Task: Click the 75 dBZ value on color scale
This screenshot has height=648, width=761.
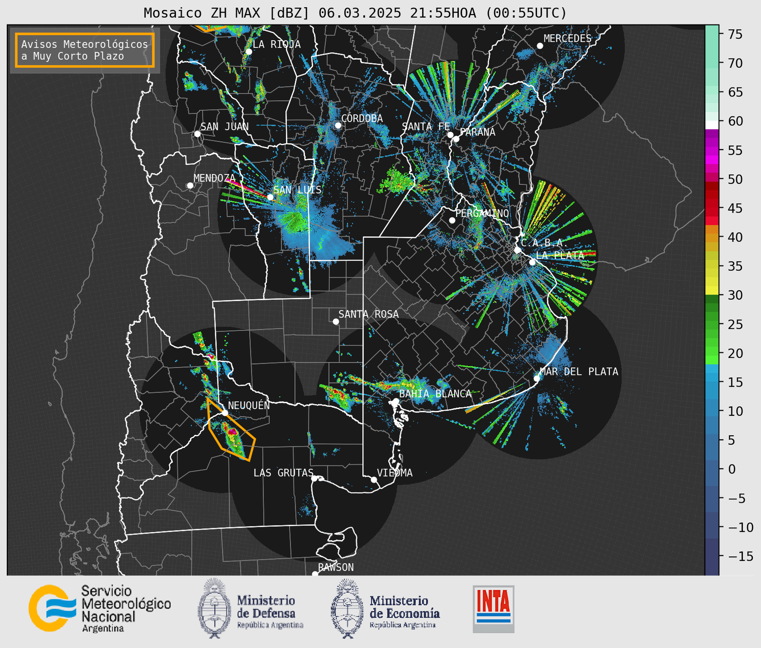Action: (734, 34)
